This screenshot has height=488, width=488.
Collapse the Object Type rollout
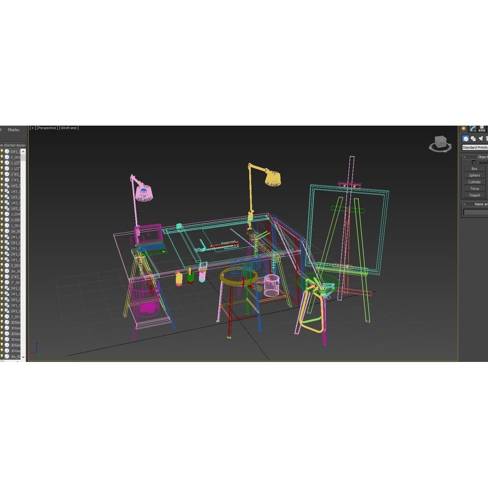[465, 157]
